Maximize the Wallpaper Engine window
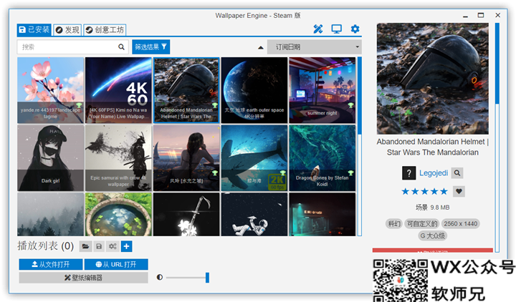The width and height of the screenshot is (516, 302). pos(481,15)
